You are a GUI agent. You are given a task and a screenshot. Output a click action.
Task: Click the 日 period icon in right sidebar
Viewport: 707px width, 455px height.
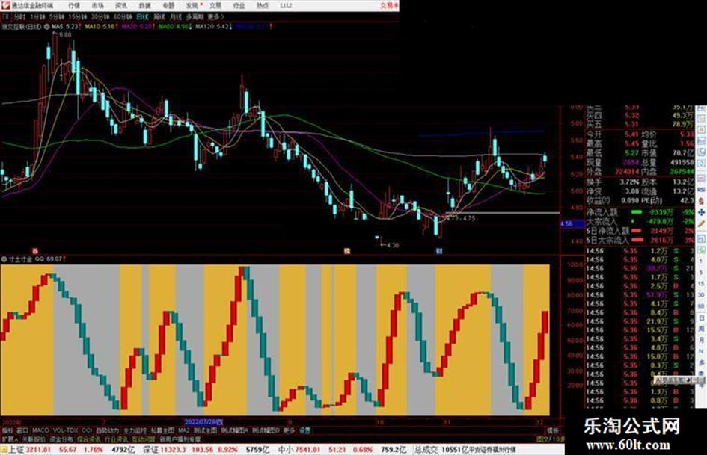pyautogui.click(x=702, y=318)
